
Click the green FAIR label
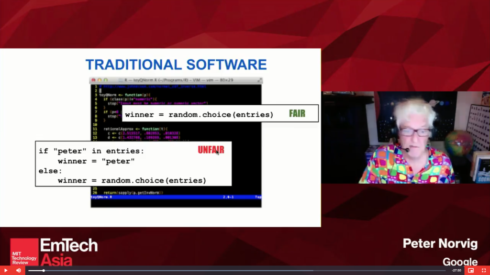(x=297, y=114)
